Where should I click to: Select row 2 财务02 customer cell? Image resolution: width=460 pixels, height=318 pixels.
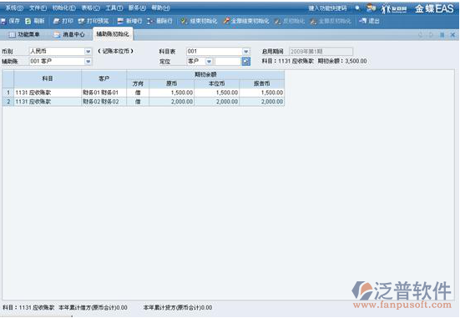point(104,102)
